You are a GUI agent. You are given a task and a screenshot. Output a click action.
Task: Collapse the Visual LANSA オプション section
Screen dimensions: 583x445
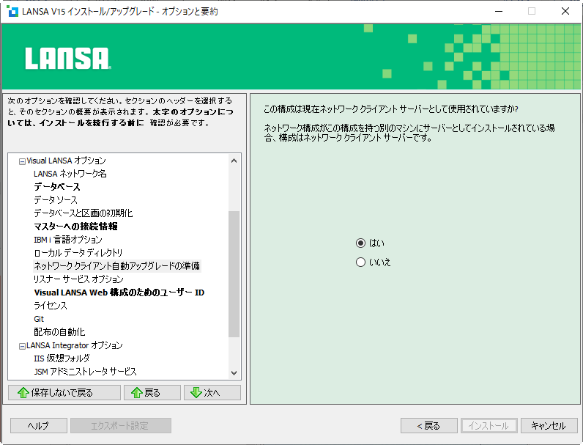point(22,161)
